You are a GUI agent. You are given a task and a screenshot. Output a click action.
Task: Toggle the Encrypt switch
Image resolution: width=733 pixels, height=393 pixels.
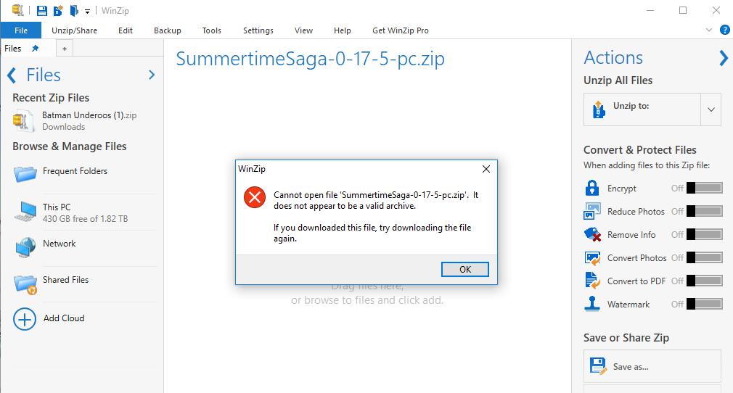703,189
